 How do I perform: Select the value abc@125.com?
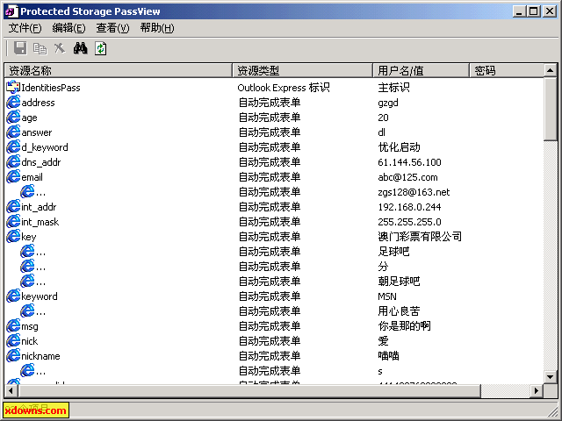pyautogui.click(x=407, y=177)
